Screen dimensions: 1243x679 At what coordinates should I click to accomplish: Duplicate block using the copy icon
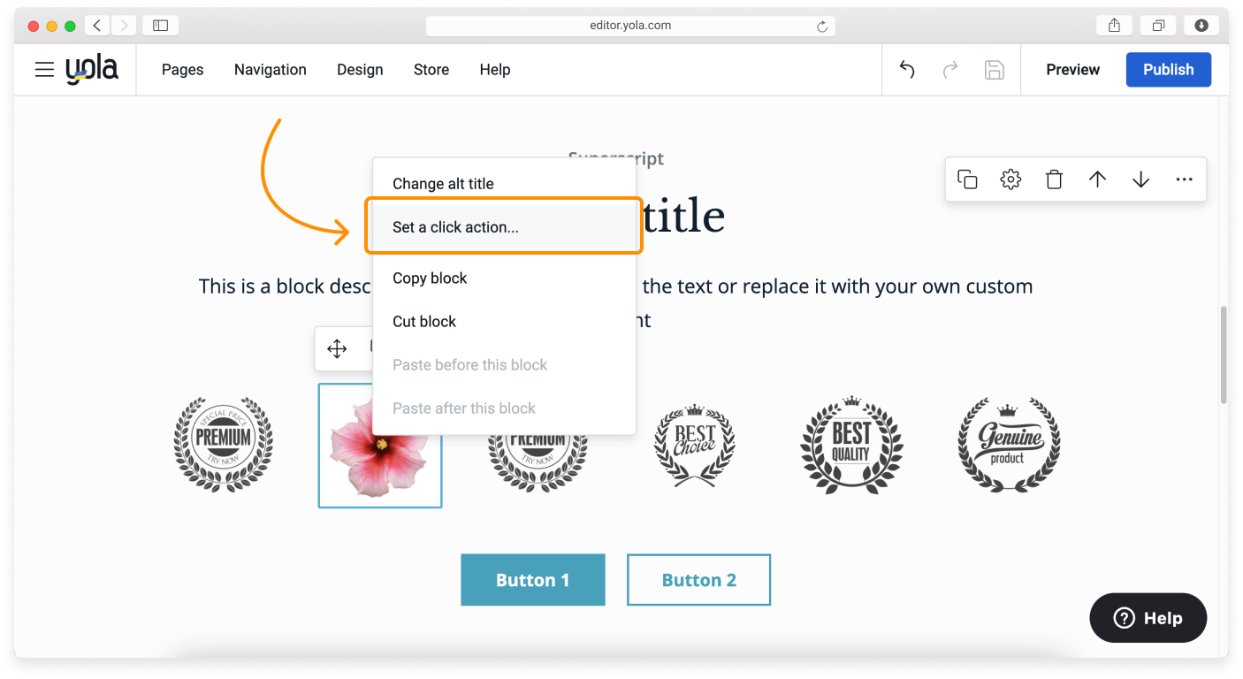[967, 179]
